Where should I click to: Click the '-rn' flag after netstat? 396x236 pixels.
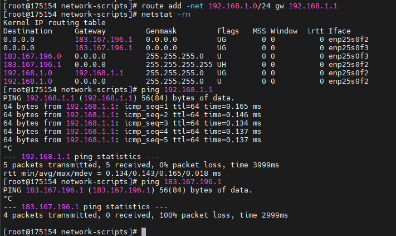(x=184, y=14)
